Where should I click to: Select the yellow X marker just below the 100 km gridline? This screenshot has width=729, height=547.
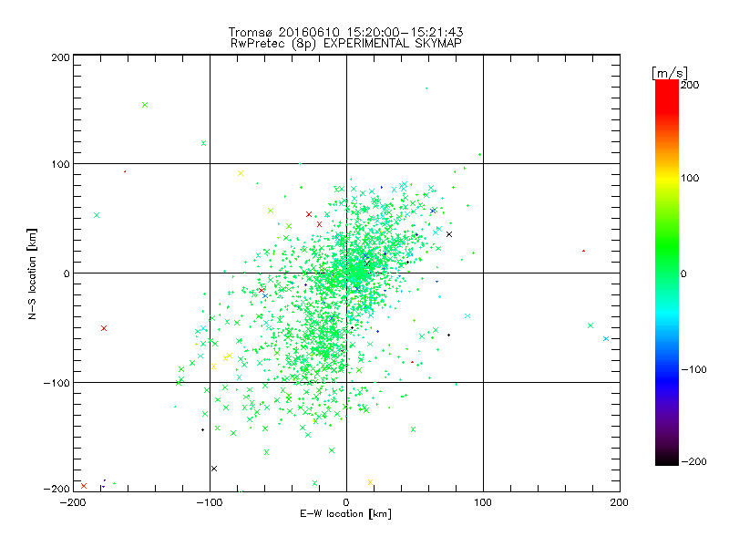[241, 173]
